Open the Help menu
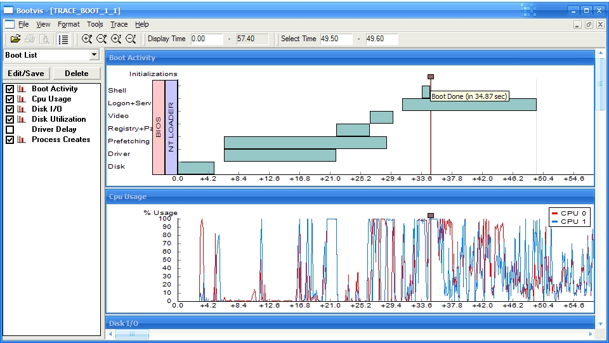This screenshot has height=343, width=609. point(141,24)
